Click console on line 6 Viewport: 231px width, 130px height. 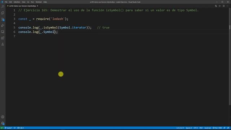tap(25, 32)
